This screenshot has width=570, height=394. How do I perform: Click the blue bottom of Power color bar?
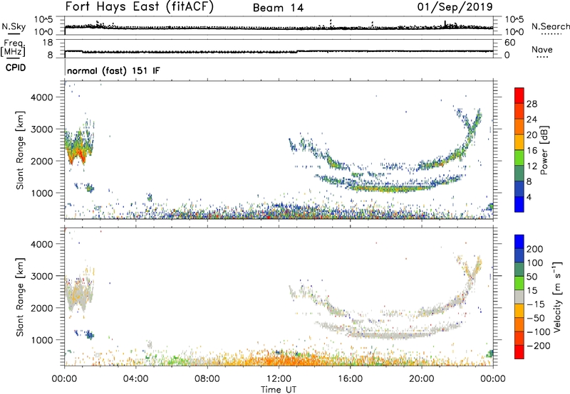(519, 204)
